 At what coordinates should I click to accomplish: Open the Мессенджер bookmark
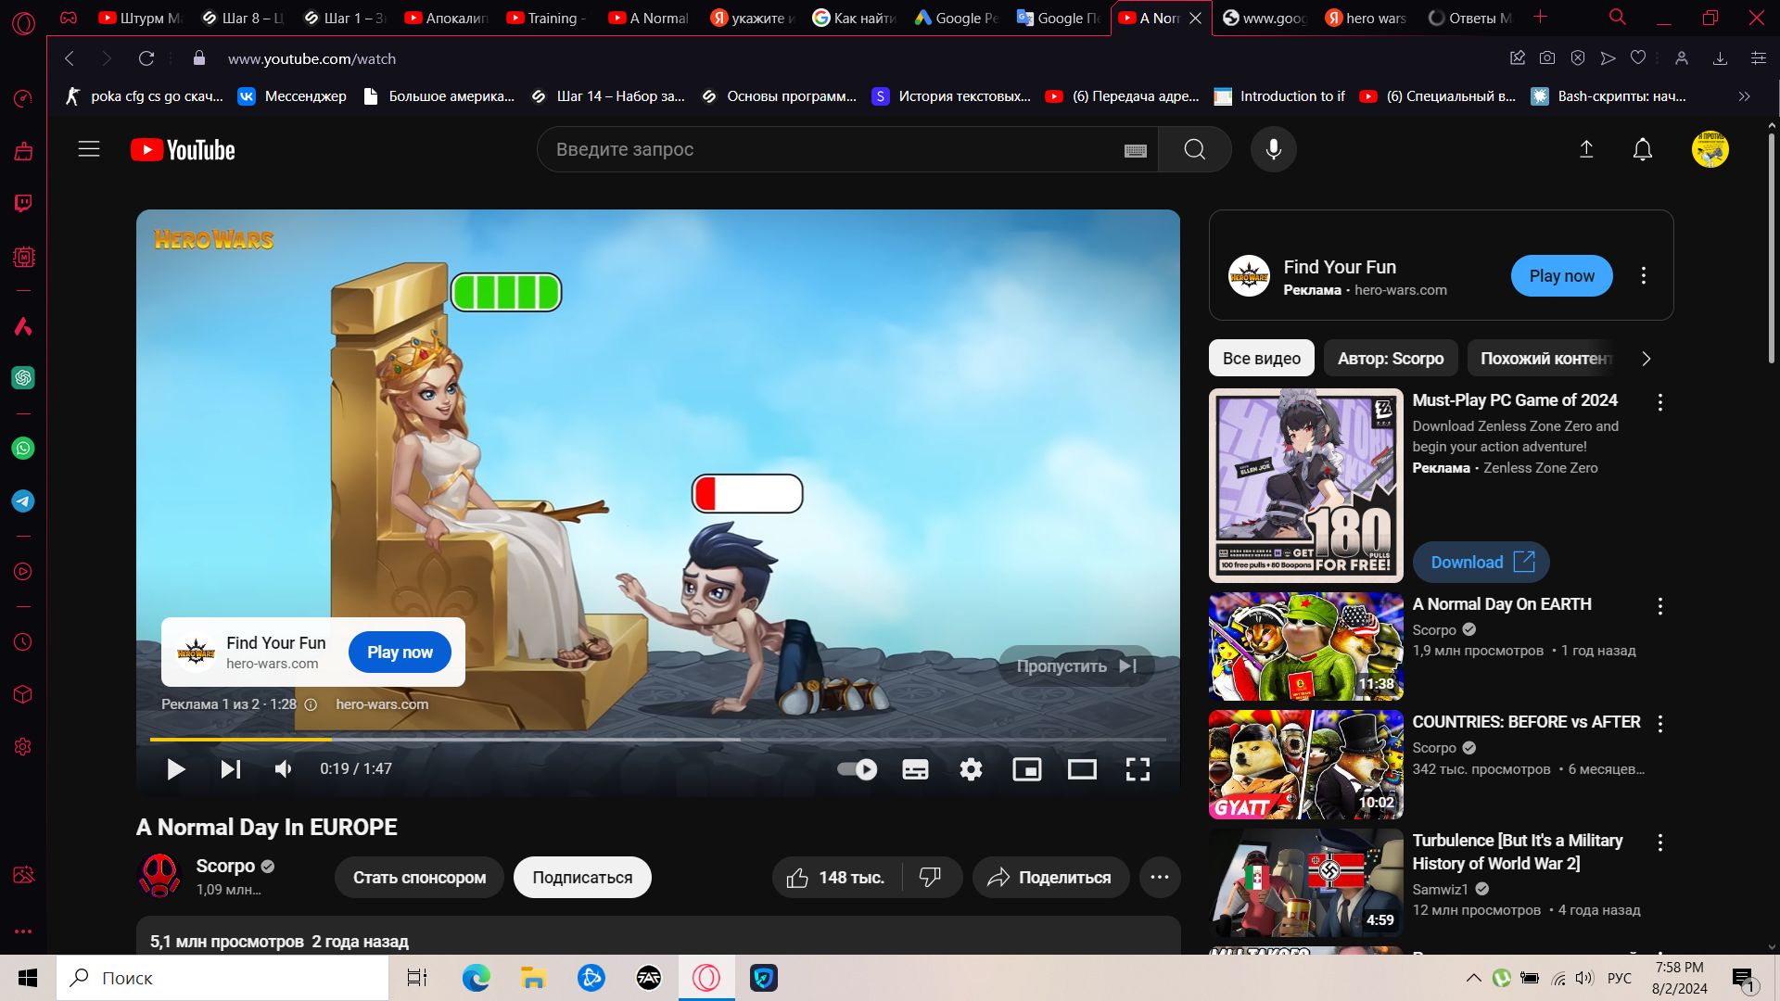293,96
